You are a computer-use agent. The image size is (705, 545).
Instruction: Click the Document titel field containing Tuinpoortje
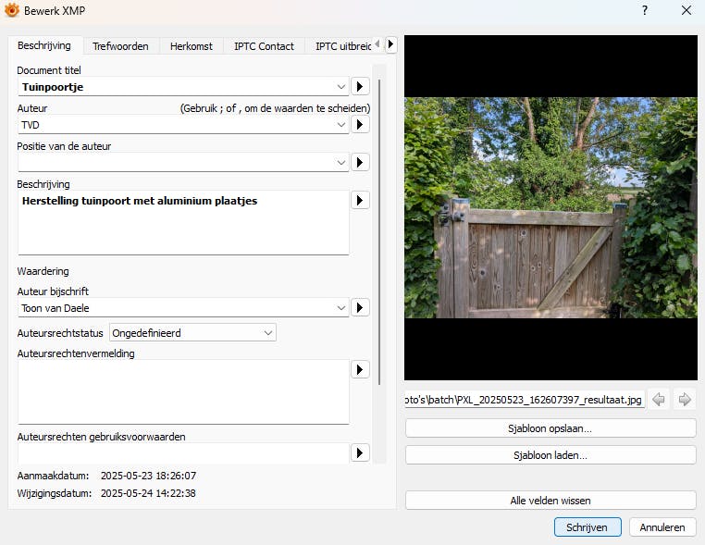pos(183,87)
